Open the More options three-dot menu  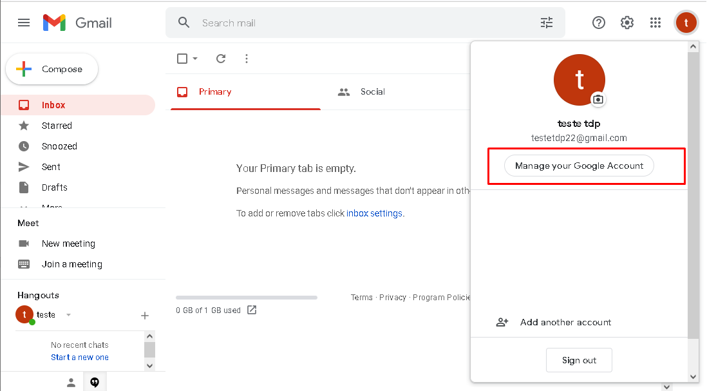coord(247,59)
